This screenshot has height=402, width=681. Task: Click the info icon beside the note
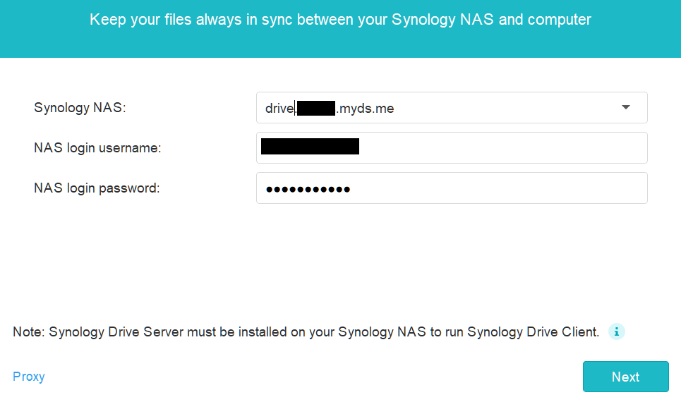(x=616, y=331)
